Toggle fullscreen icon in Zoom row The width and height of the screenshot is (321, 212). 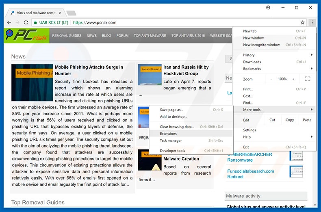(308, 79)
